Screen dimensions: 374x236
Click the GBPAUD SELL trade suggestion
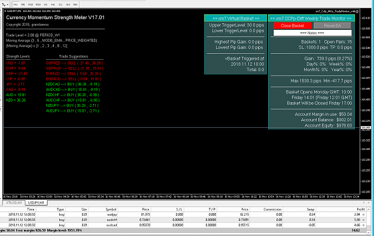pos(74,68)
